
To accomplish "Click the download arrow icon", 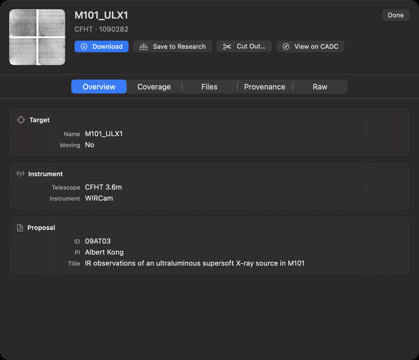I will (84, 47).
